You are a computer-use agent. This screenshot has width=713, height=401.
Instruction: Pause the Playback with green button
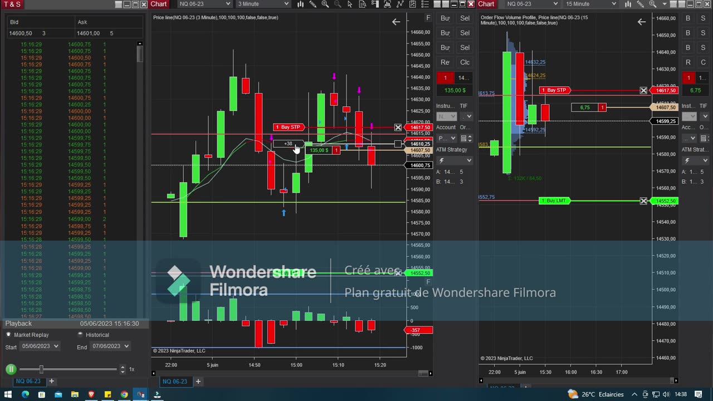click(11, 369)
